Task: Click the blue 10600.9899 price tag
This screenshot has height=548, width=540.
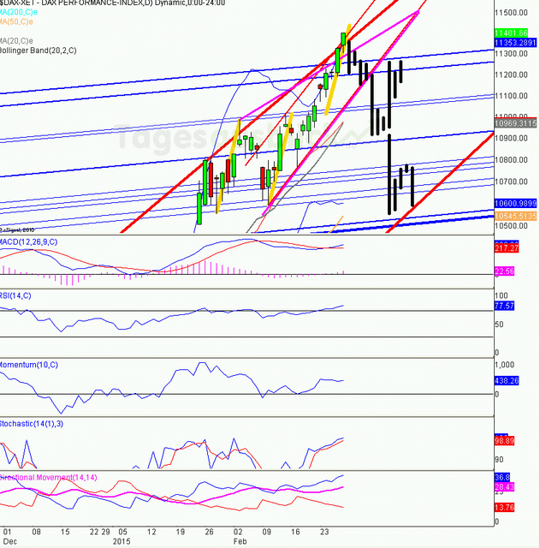Action: tap(515, 203)
